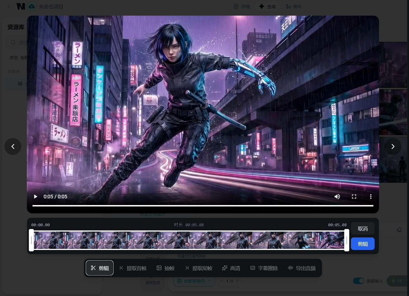
Task: Click the right trim handle on timeline
Action: 347,240
